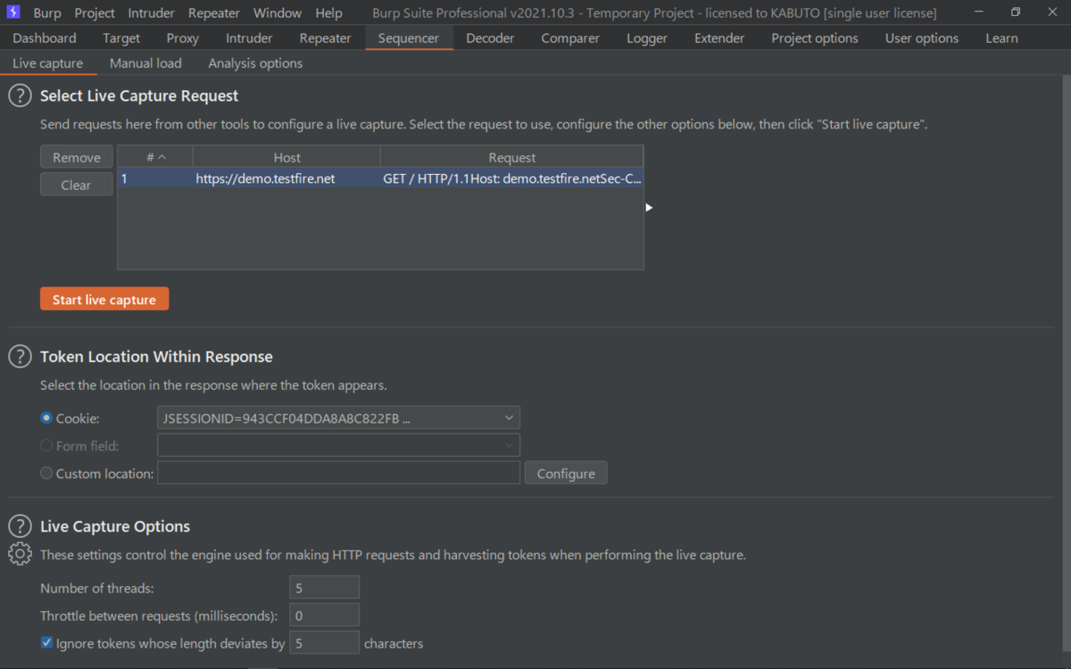Viewport: 1071px width, 669px height.
Task: Open the Learn tab
Action: (x=1001, y=37)
